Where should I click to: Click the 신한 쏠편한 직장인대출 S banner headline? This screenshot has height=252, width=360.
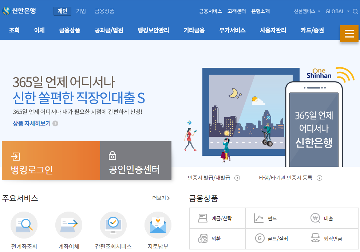[79, 98]
